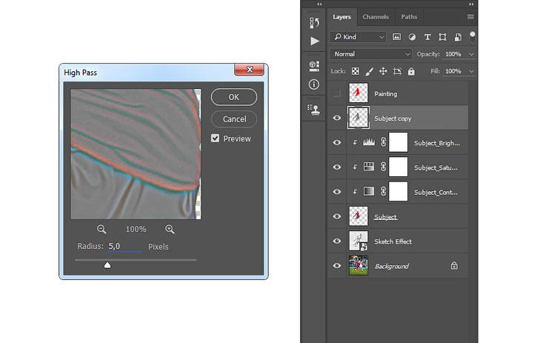Collapse the Layers panel with double arrows
This screenshot has height=343, width=537.
pos(471,4)
